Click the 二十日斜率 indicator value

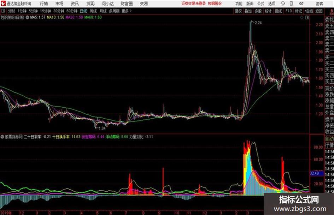point(37,137)
